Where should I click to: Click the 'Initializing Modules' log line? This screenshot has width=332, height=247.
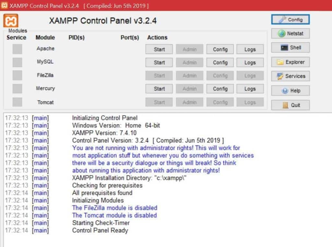click(98, 200)
